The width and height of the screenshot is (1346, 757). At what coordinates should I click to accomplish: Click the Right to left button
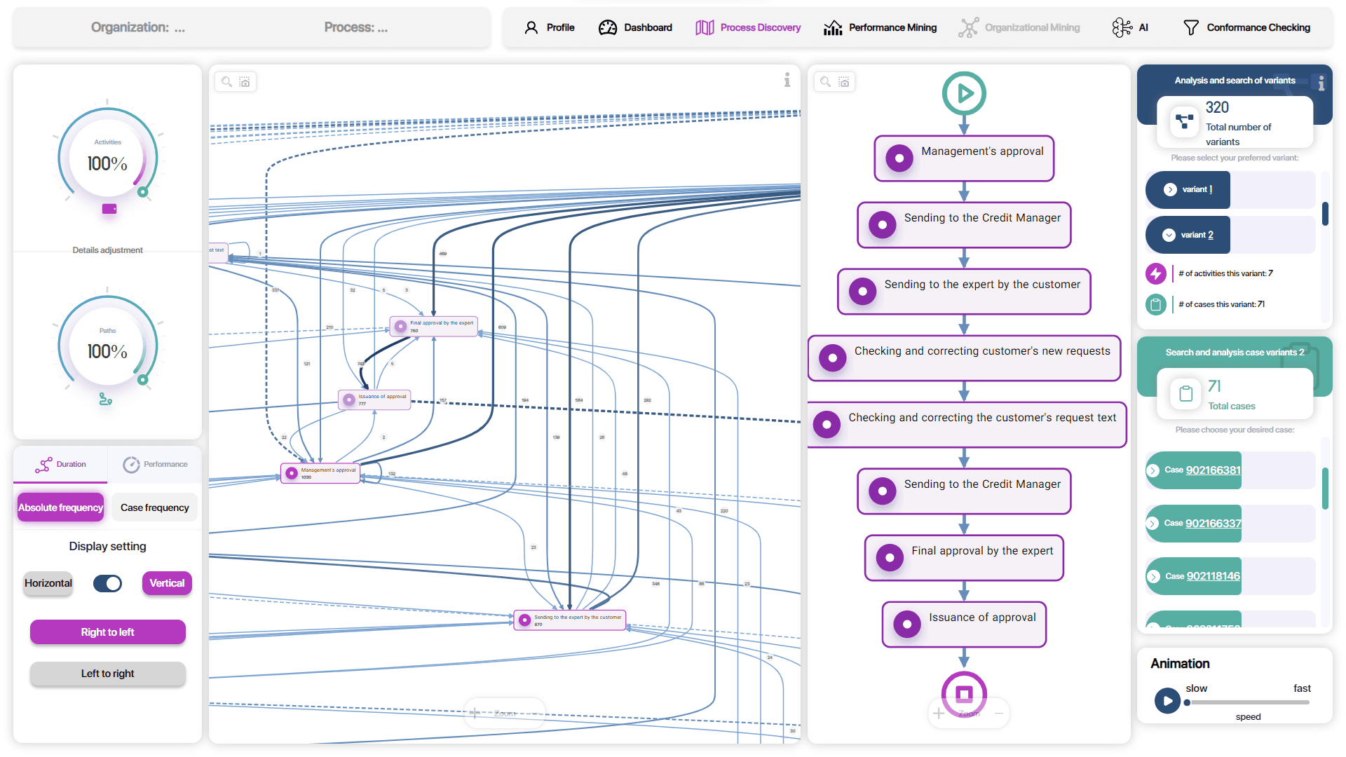pyautogui.click(x=107, y=632)
